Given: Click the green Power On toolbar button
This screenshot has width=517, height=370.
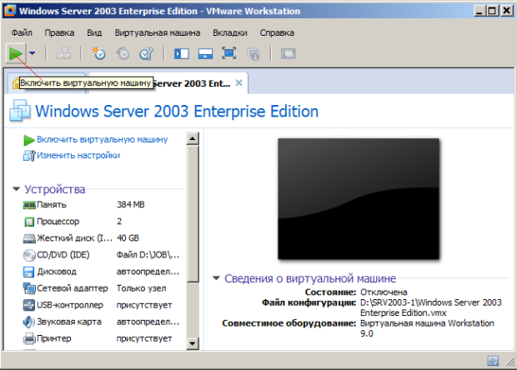Looking at the screenshot, I should point(16,53).
